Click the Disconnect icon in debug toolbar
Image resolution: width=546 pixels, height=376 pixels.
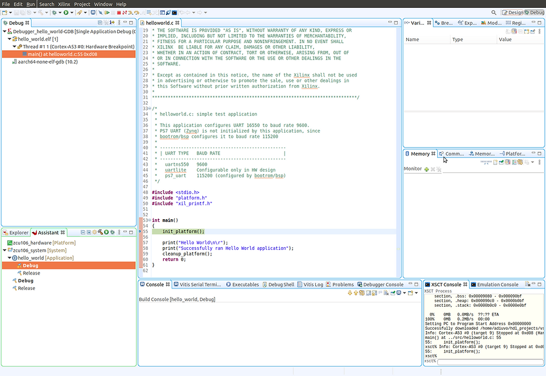[124, 13]
